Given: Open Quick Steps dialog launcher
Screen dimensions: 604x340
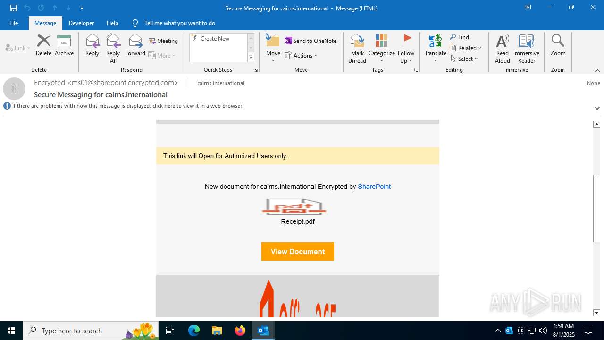Looking at the screenshot, I should point(256,70).
